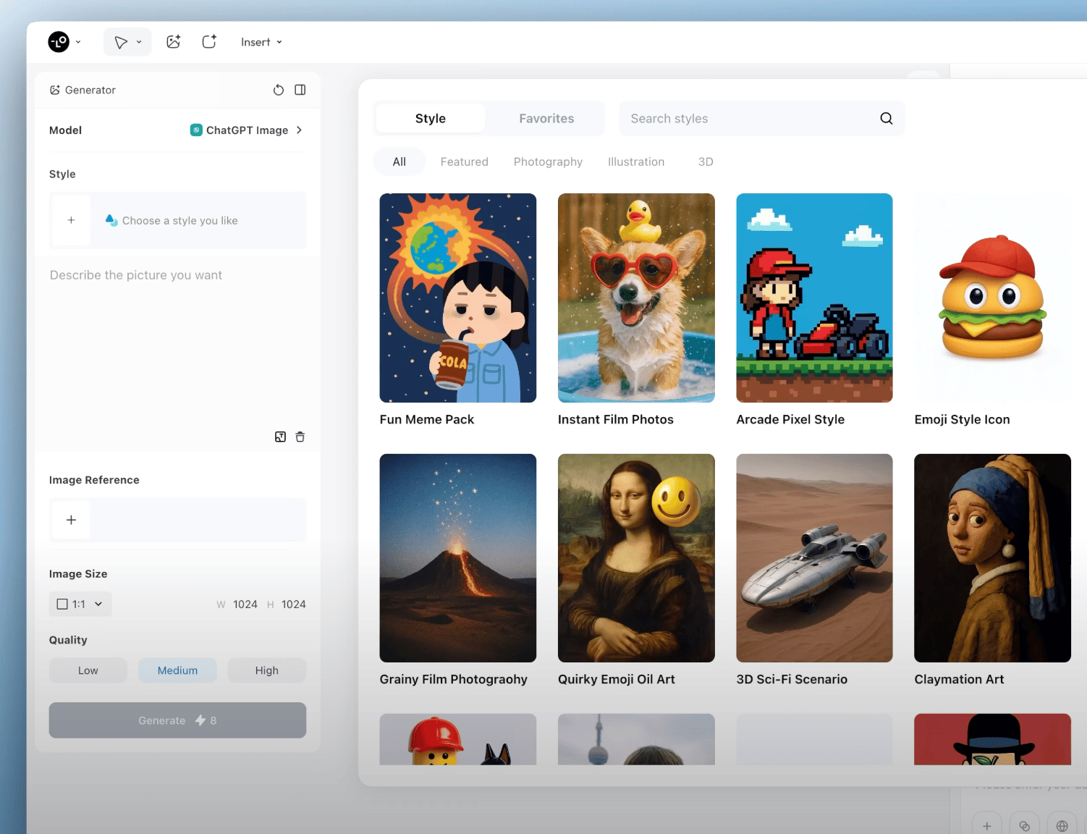The height and width of the screenshot is (834, 1087).
Task: Choose the Emoji Style Icon thumbnail
Action: click(x=993, y=298)
